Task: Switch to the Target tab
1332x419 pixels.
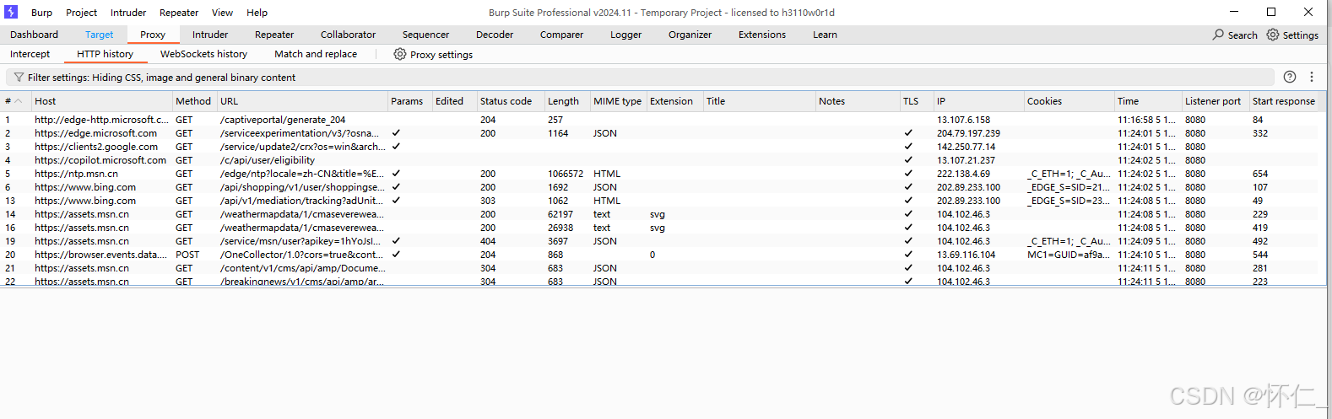Action: point(99,35)
